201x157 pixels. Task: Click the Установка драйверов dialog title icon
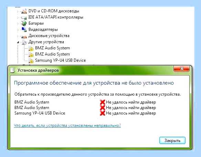point(12,70)
